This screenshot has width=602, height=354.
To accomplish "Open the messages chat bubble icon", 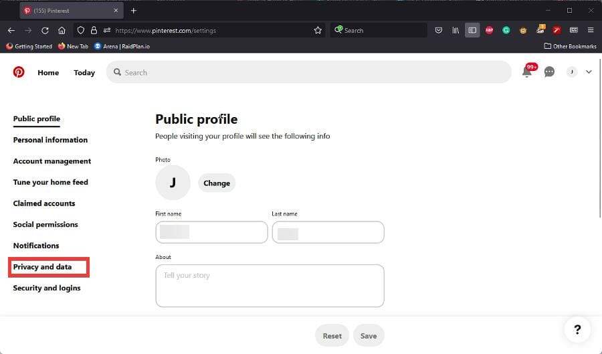I will [x=549, y=72].
